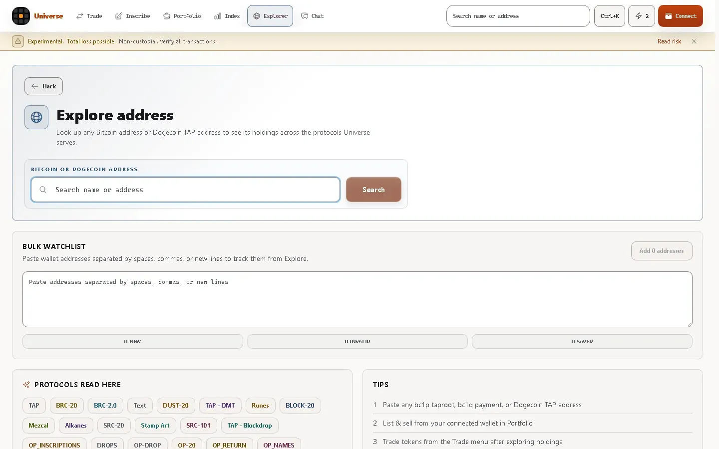Select the DUST-20 protocol chip
The height and width of the screenshot is (449, 719).
coord(176,406)
